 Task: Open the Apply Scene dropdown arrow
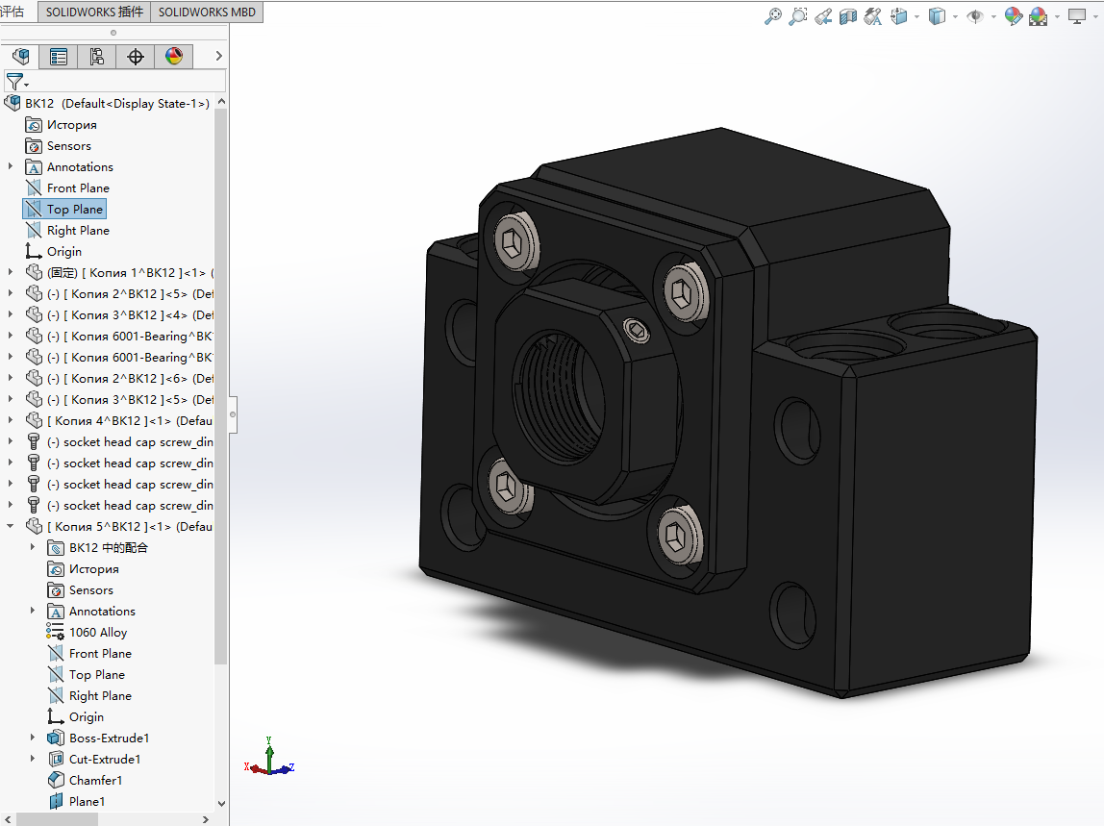[1057, 17]
